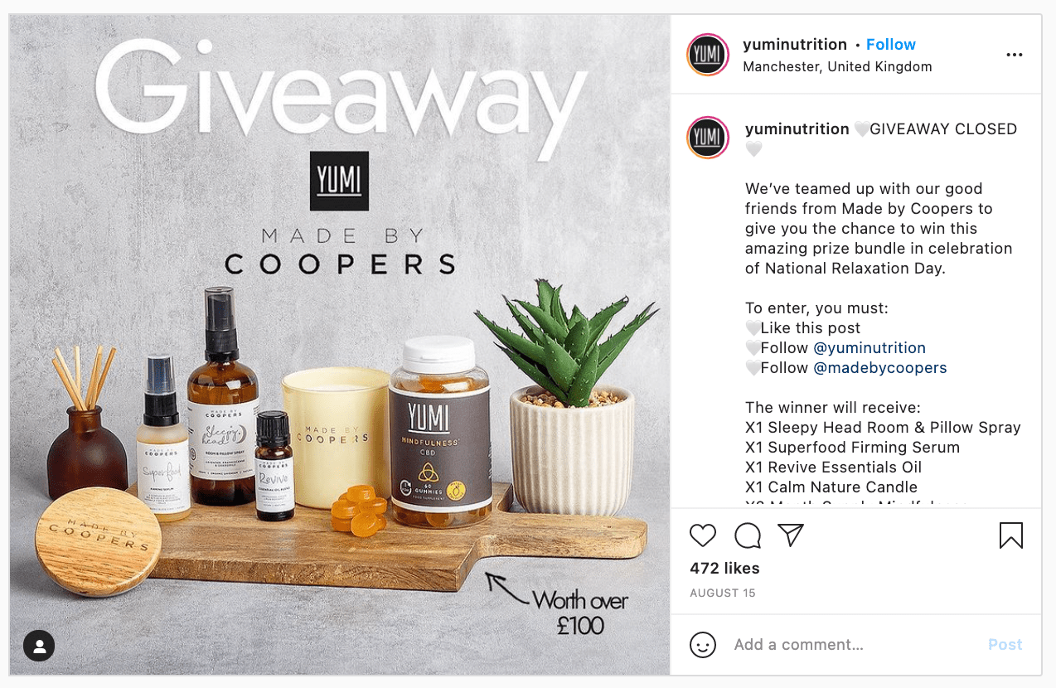Open the August 15 post date link
Screen dimensions: 1056x688
click(723, 594)
